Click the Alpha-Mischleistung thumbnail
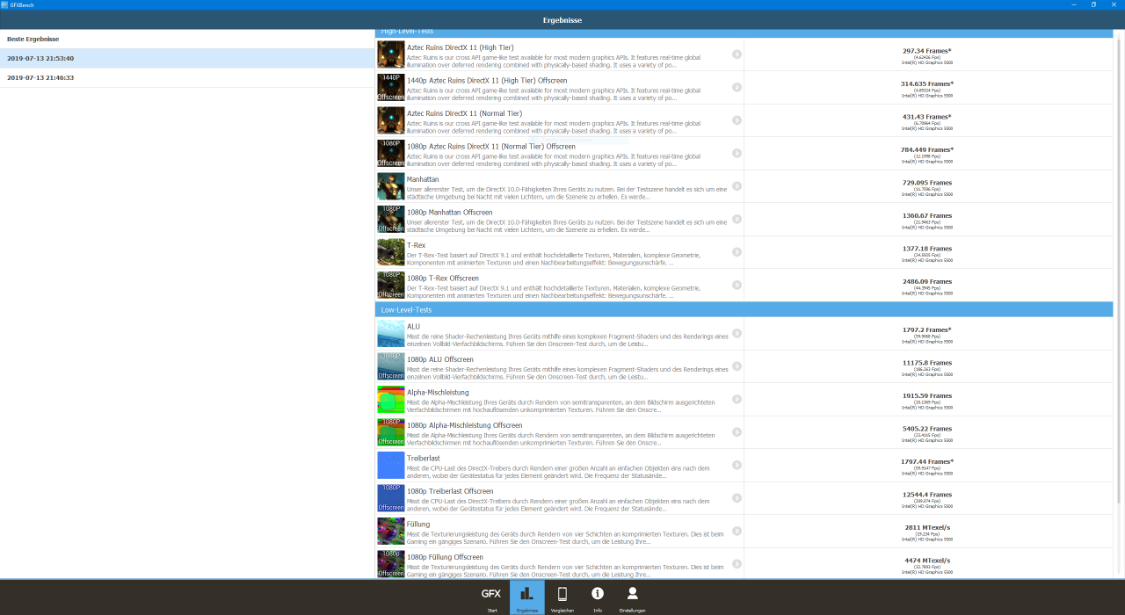Viewport: 1125px width, 615px height. tap(391, 399)
